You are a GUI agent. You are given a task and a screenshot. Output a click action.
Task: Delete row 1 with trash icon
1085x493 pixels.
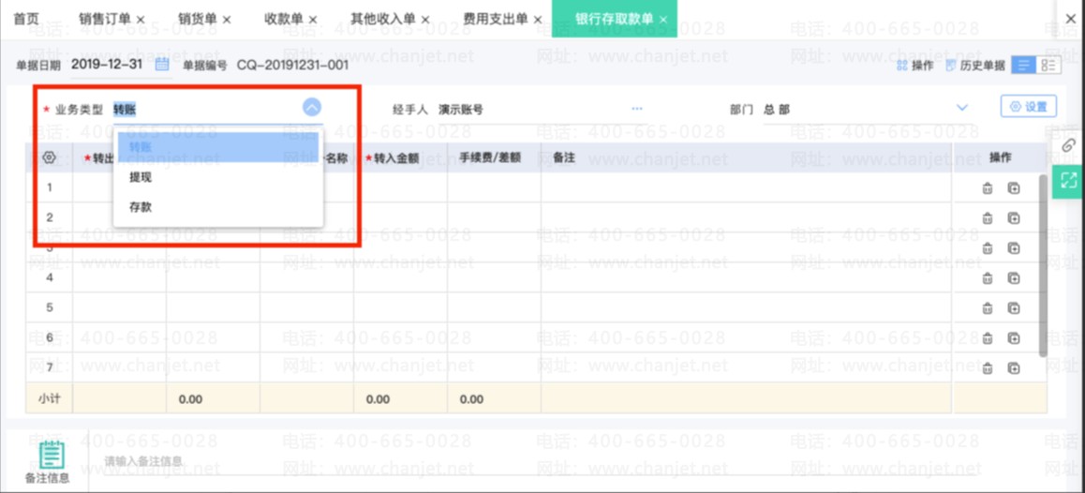click(x=988, y=188)
